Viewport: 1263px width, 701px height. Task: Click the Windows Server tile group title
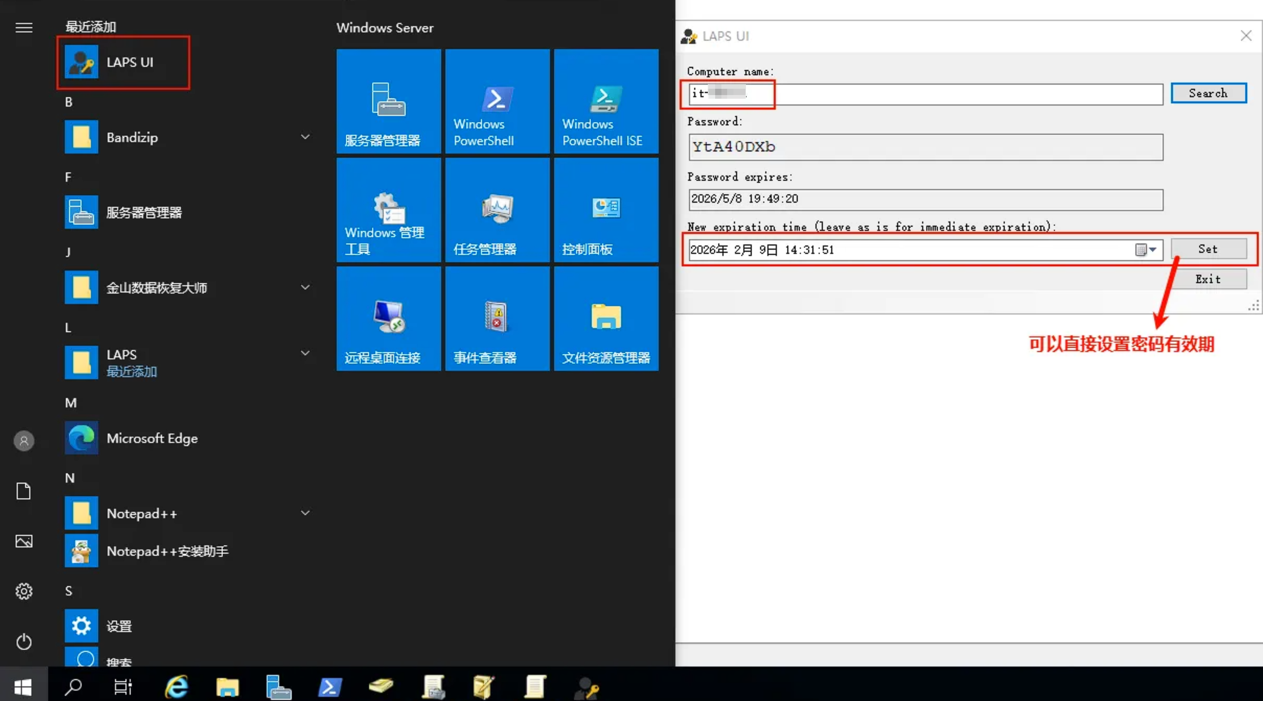click(385, 28)
